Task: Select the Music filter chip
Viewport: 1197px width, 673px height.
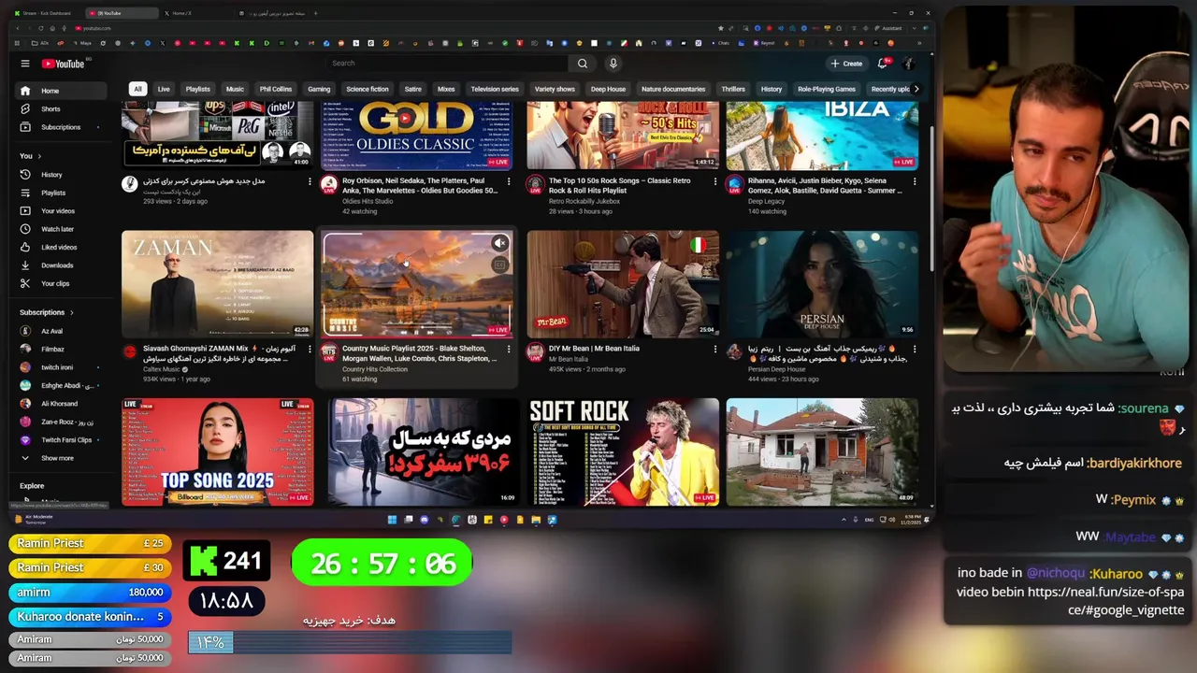Action: pos(235,89)
